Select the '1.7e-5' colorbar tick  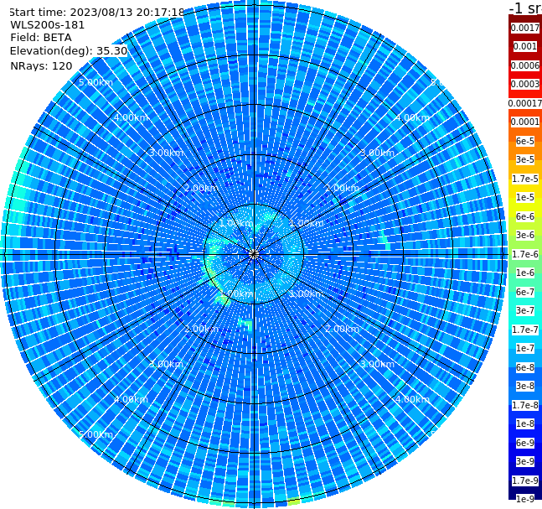coord(525,179)
